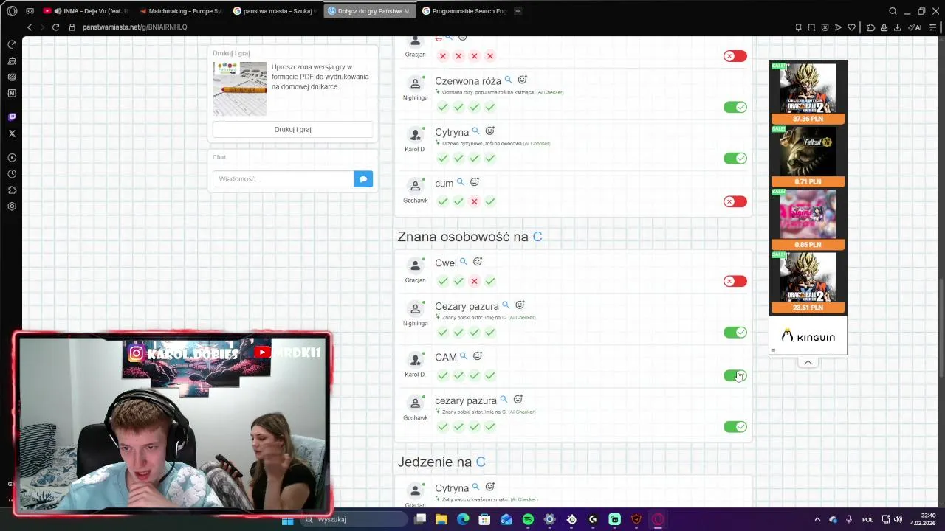Open search for the capitalized Cezary pazura answer
945x531 pixels.
coord(506,305)
